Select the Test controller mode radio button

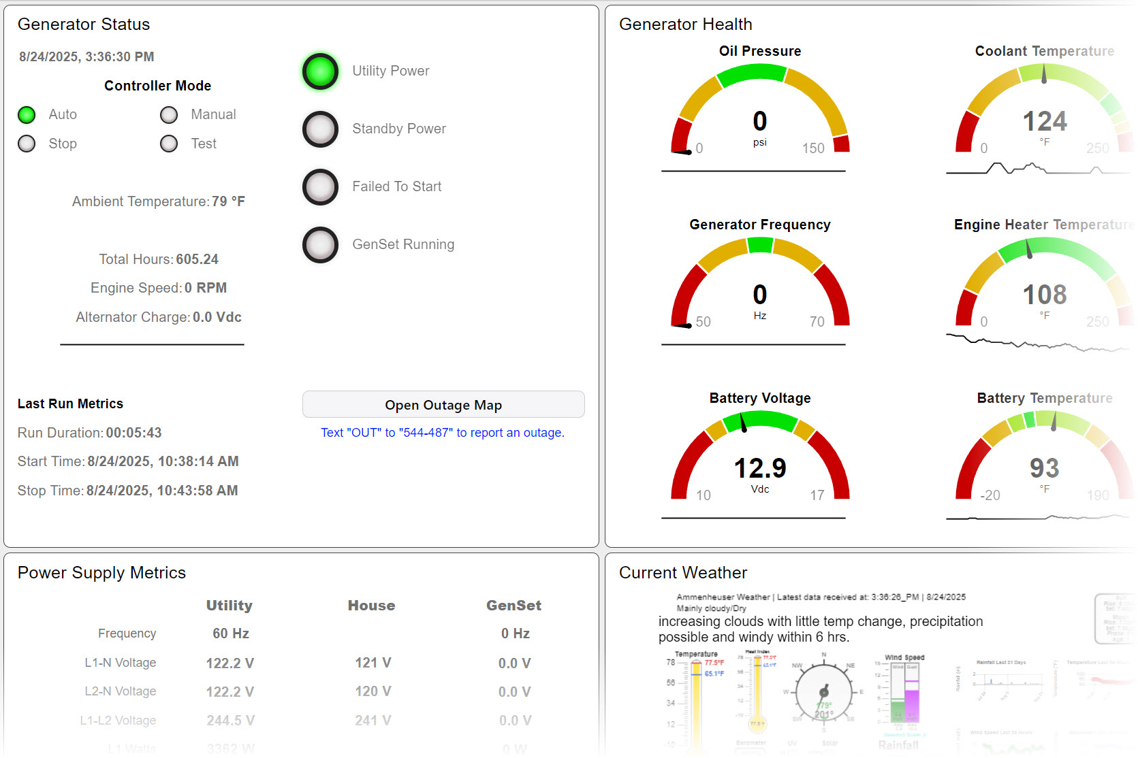click(x=169, y=144)
